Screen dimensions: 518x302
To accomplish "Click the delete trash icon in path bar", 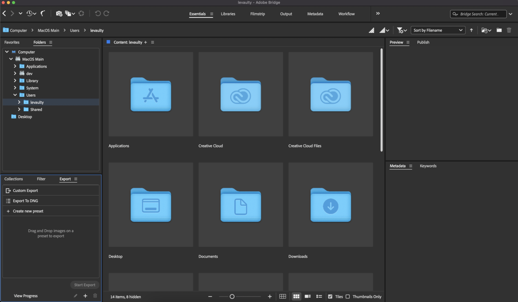I will coord(509,30).
